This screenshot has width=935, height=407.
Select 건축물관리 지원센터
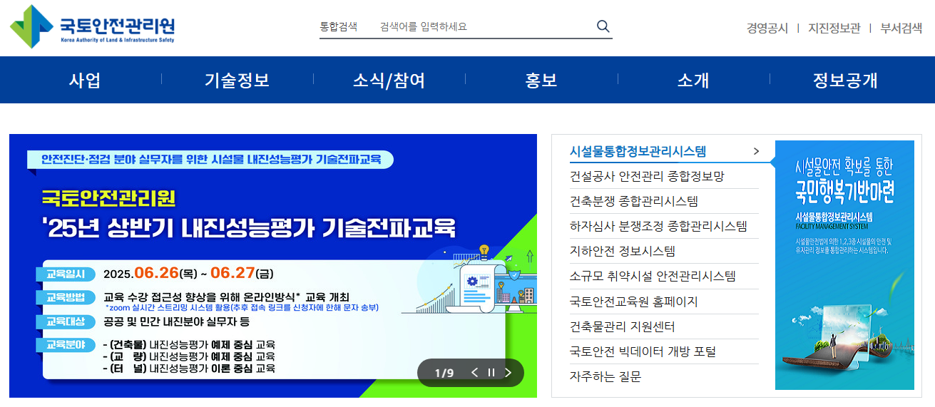[x=622, y=326]
